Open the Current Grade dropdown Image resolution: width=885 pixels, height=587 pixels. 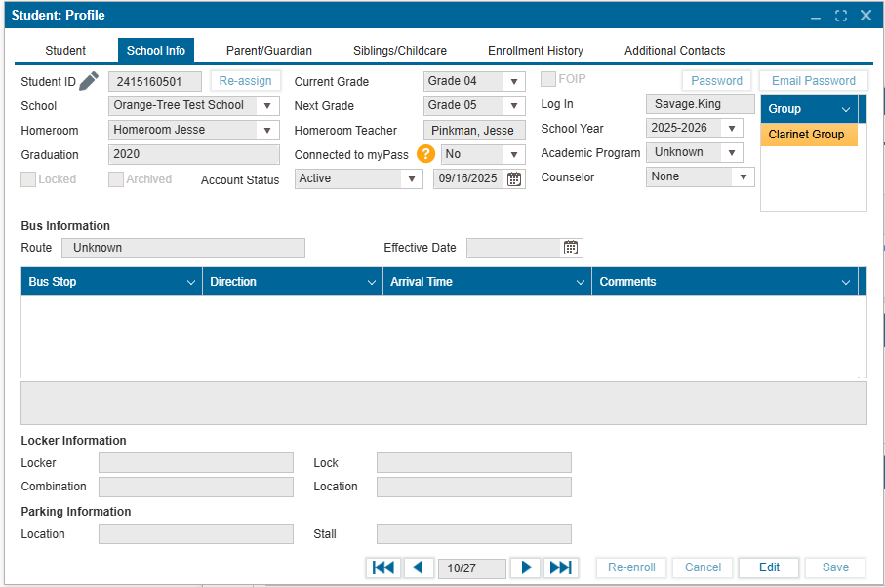point(513,81)
